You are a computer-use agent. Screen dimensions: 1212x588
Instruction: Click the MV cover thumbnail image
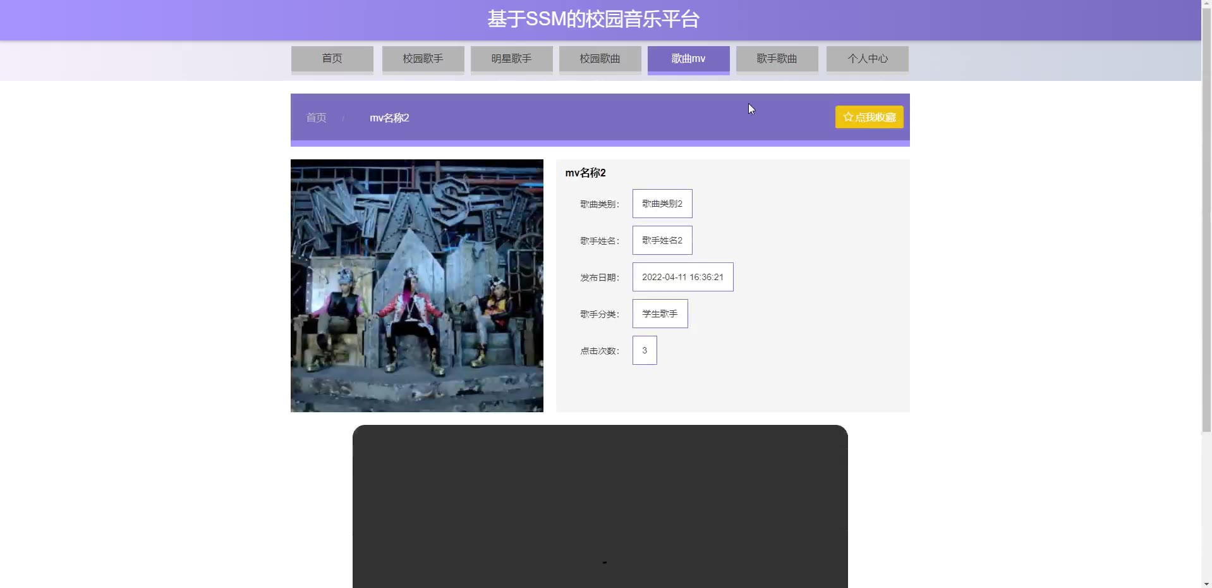pos(416,286)
